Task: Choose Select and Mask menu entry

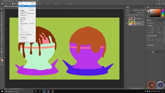Action: (27, 24)
